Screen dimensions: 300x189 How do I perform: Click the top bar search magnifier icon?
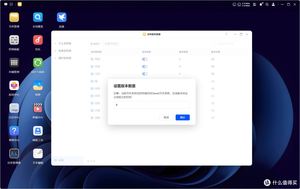coord(267,4)
